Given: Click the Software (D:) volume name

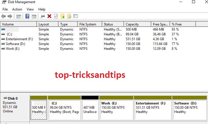Looking at the screenshot, I should (16, 44).
